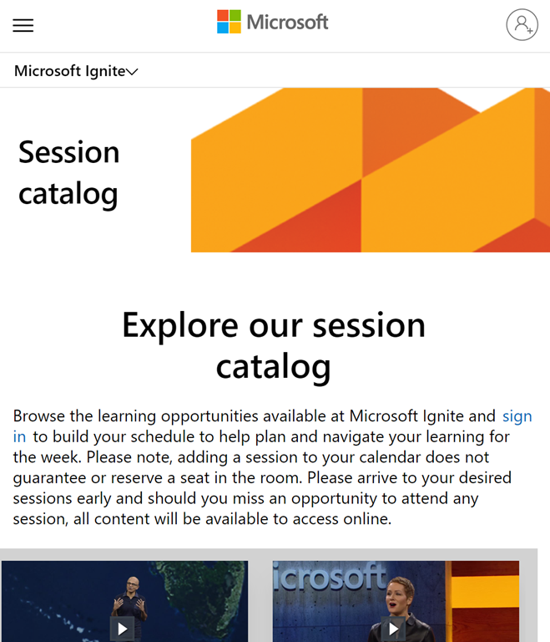Click the Microsoft four-color logo
550x642 pixels.
click(x=229, y=23)
